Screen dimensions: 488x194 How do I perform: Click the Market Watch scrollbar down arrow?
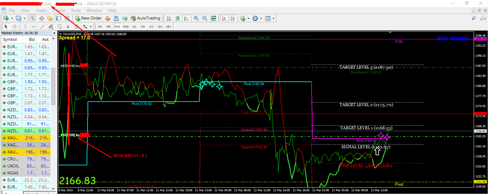click(x=53, y=189)
